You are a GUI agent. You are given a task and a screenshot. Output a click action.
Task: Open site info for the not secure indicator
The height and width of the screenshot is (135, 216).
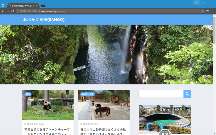click(x=27, y=11)
